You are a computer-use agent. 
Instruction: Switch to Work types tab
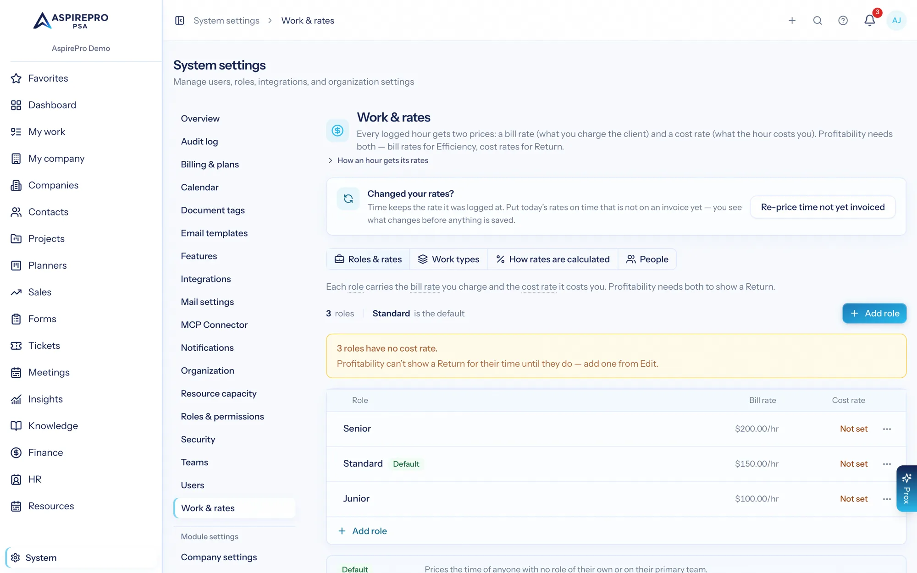[x=448, y=259]
